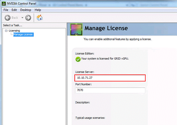The width and height of the screenshot is (177, 125).
Task: Click the Manage License GPU chip icon
Action: 76,29
